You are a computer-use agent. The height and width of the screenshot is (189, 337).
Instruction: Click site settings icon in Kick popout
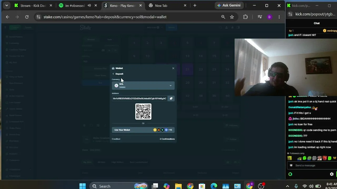[x=290, y=14]
